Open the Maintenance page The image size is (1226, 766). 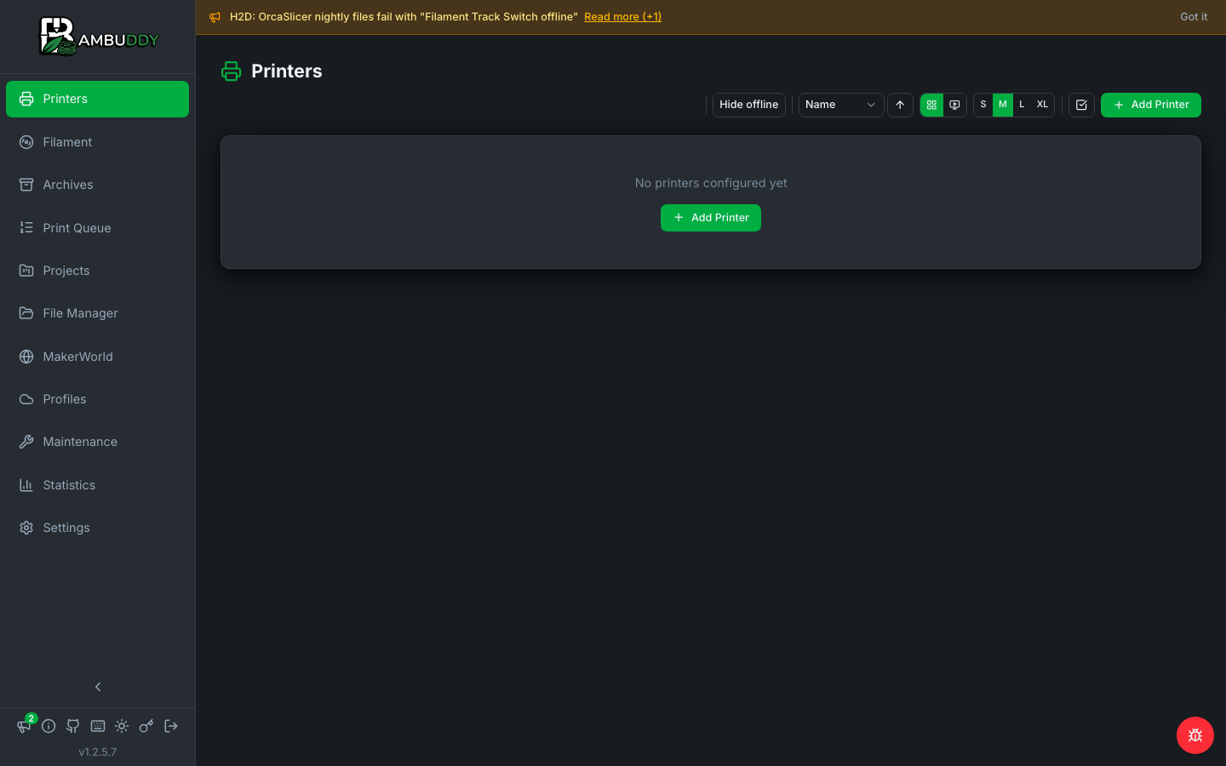97,442
